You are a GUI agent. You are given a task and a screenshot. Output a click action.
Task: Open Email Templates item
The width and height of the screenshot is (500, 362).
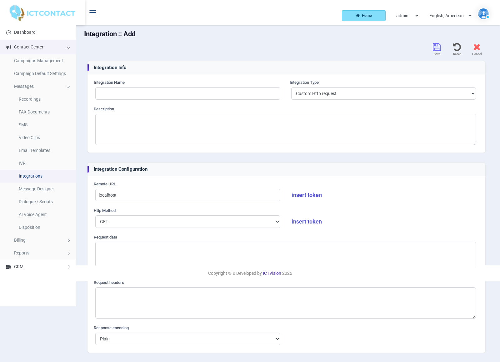(34, 150)
